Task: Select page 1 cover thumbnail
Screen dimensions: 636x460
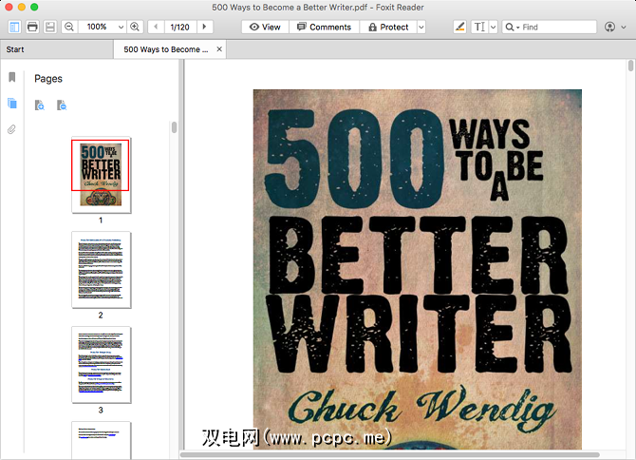Action: 101,175
